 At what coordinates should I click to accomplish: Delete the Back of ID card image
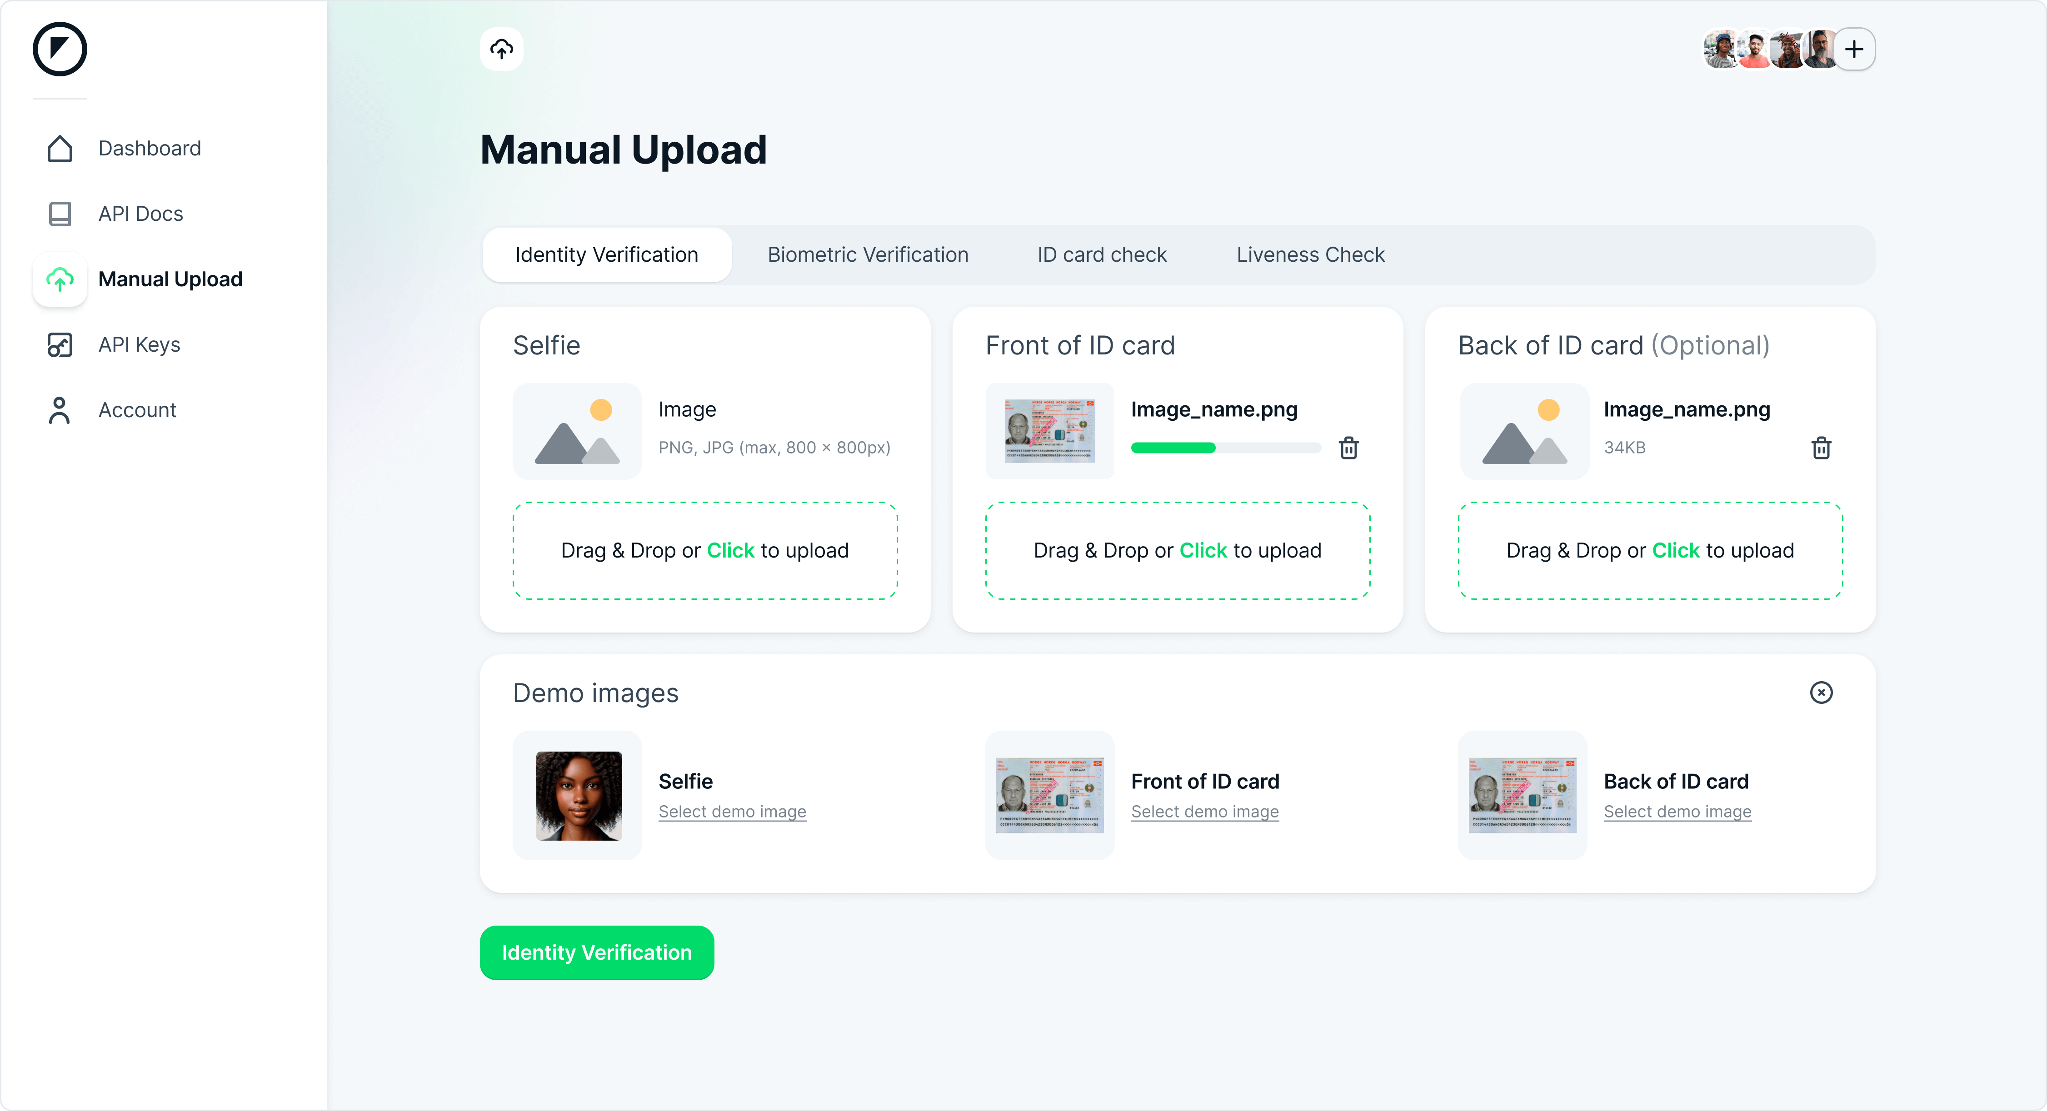pyautogui.click(x=1821, y=448)
